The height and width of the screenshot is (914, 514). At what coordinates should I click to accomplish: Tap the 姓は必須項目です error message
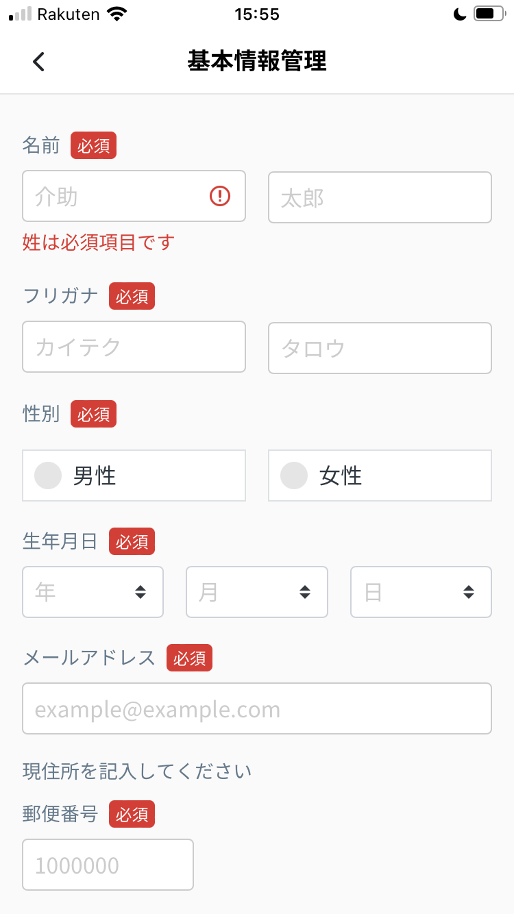pyautogui.click(x=99, y=242)
